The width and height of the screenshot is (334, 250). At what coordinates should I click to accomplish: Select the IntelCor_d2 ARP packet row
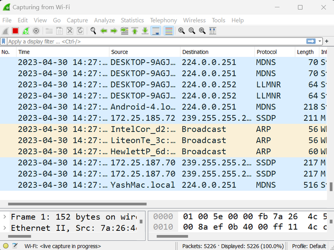(x=164, y=129)
